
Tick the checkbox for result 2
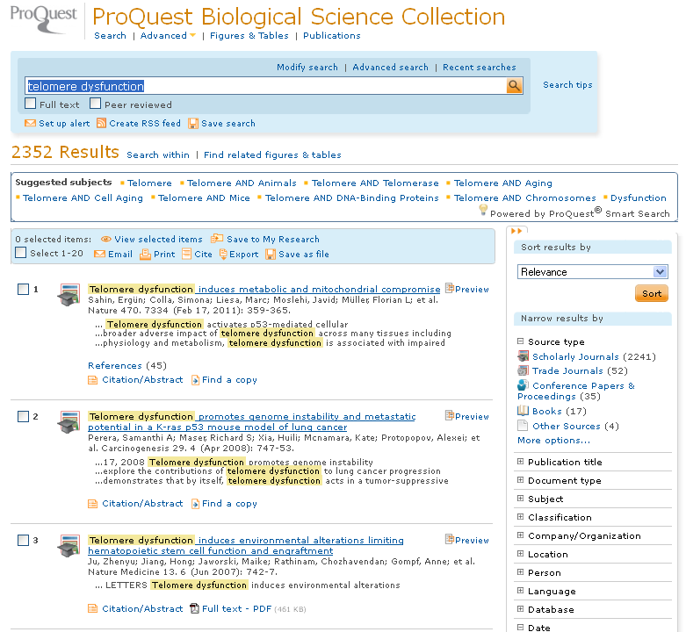(x=23, y=417)
